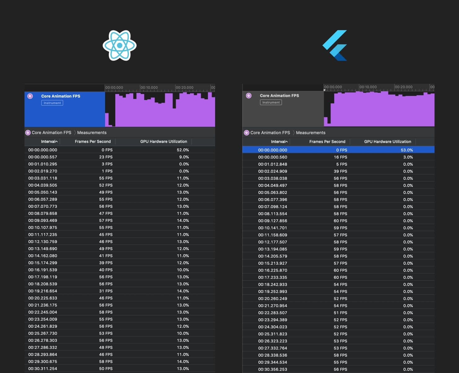Click the 9.0% GPU utilization cell
This screenshot has height=373, width=459.
(184, 157)
